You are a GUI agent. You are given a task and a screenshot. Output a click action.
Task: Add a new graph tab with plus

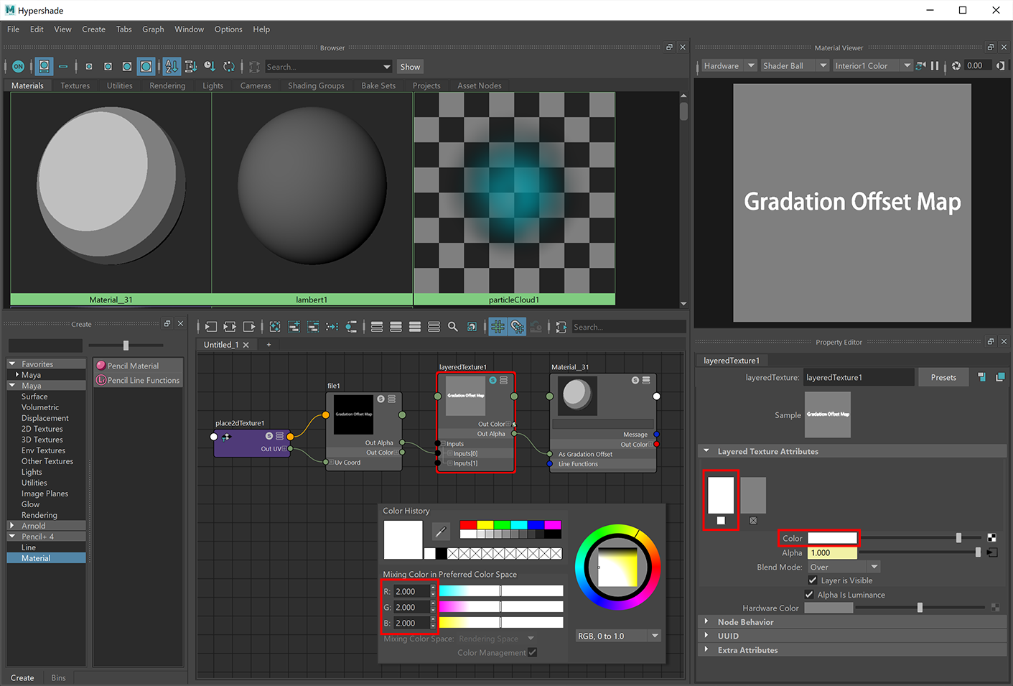(269, 345)
